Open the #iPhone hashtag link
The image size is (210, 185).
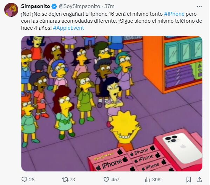click(x=174, y=14)
